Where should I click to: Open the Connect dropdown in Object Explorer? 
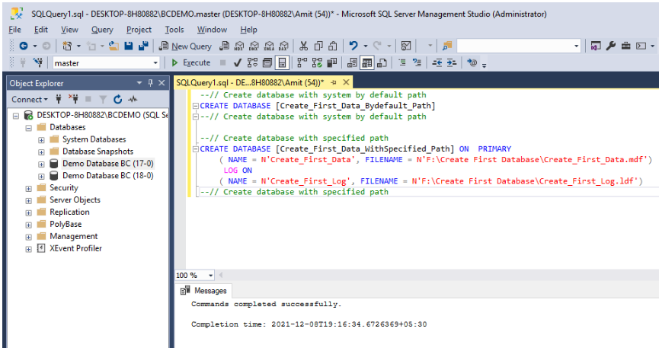pos(30,99)
